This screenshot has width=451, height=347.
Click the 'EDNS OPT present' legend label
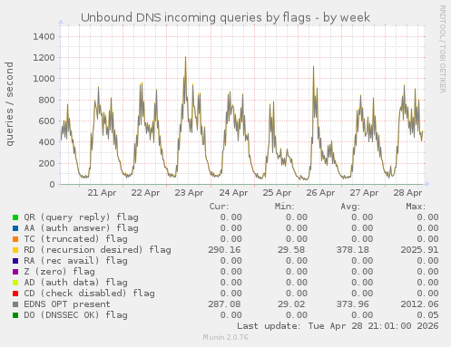click(67, 304)
